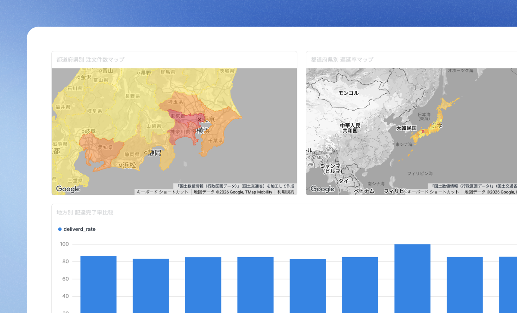The image size is (517, 313).
Task: Click the deliverd_rate legend label
Action: (x=79, y=229)
